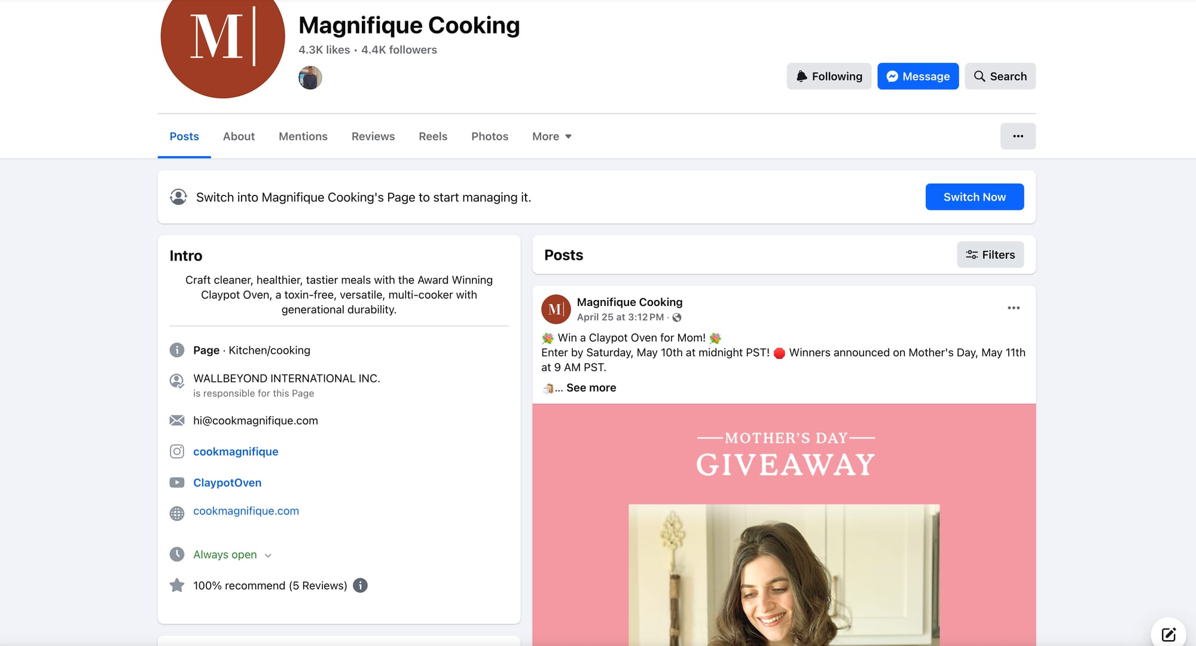Click the post author's avatar icon
1196x646 pixels.
(556, 309)
